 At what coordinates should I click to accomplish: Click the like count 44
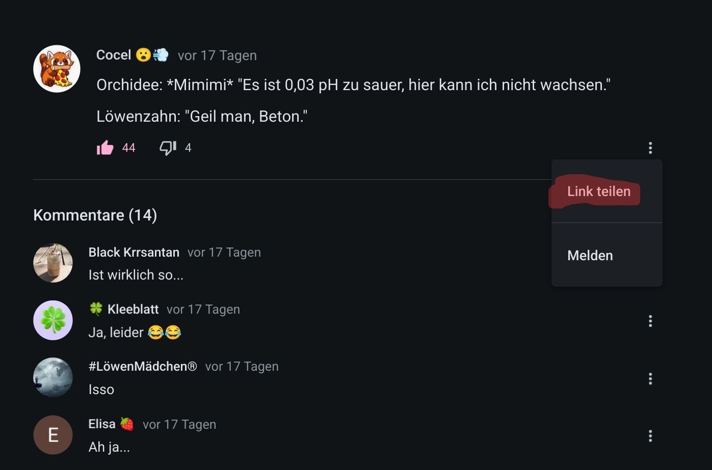[129, 148]
